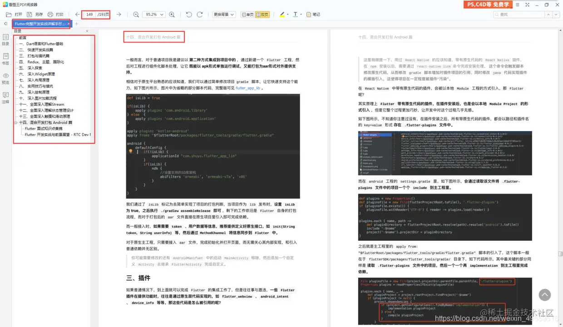
Task: Go to next page with right arrow
Action: pyautogui.click(x=119, y=15)
